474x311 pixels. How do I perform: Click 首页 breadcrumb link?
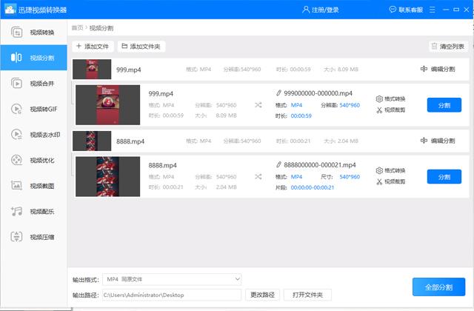click(x=77, y=28)
